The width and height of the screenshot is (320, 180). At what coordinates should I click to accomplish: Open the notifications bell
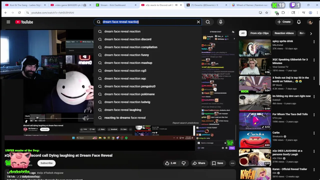(299, 22)
